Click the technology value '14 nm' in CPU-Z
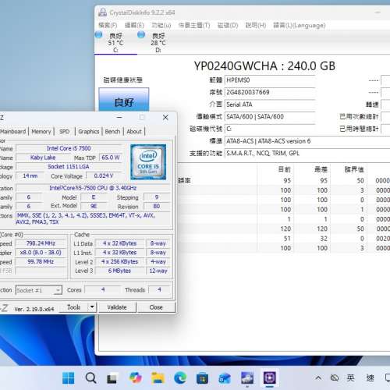Screen dimensions: 390x390 [30, 176]
